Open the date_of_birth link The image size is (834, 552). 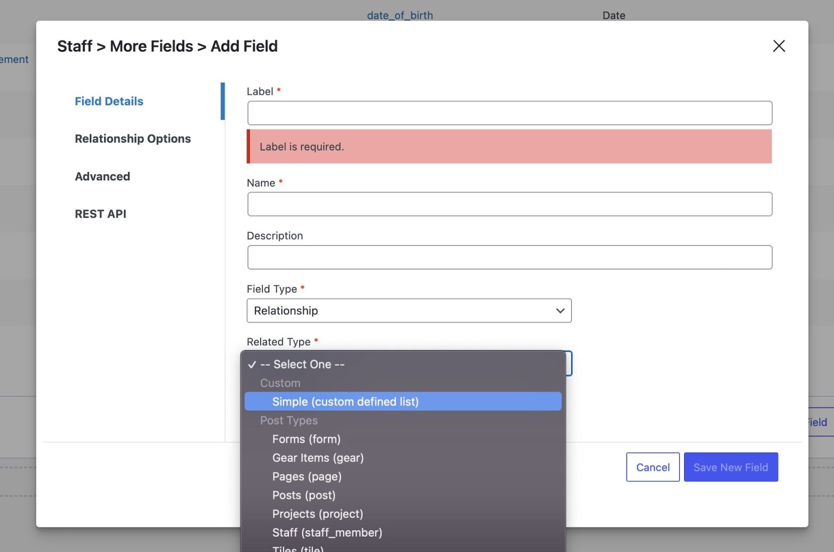pyautogui.click(x=400, y=15)
